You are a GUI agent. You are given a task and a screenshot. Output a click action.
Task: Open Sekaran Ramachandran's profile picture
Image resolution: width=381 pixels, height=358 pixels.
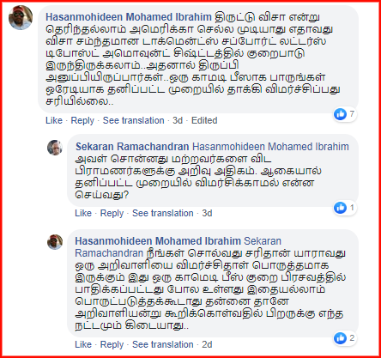[x=55, y=148]
